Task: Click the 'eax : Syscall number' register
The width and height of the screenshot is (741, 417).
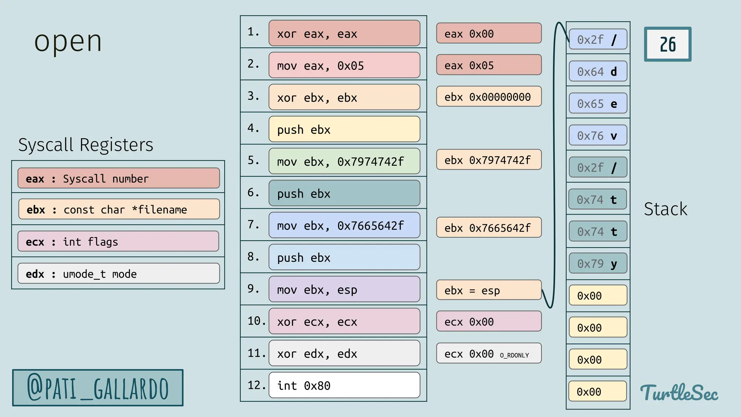Action: coord(119,178)
